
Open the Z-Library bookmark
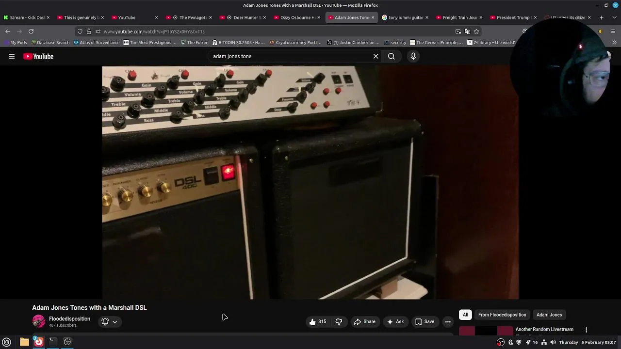click(490, 42)
